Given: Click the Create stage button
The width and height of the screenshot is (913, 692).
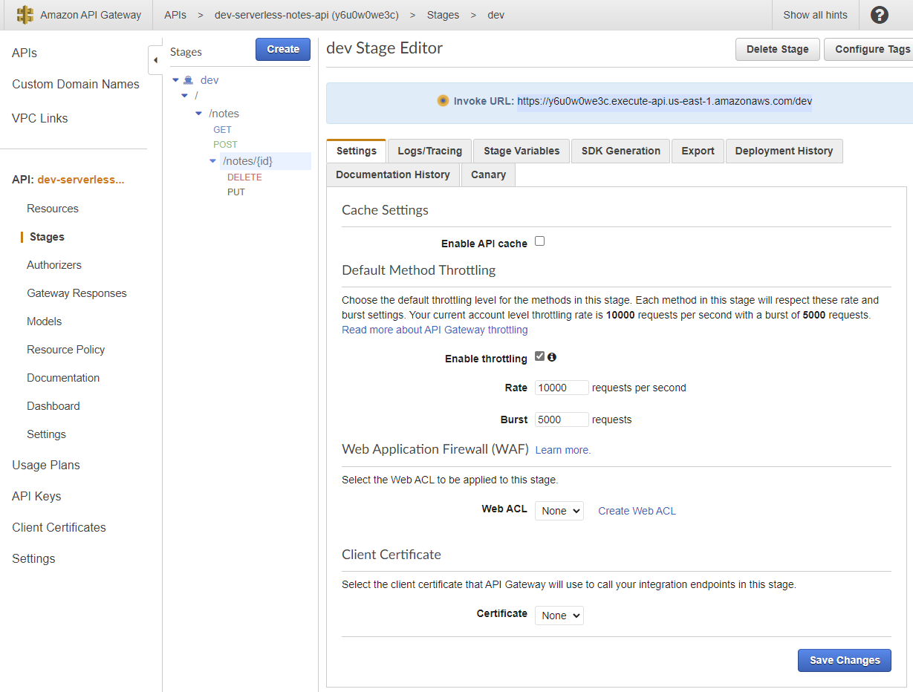Looking at the screenshot, I should point(283,49).
